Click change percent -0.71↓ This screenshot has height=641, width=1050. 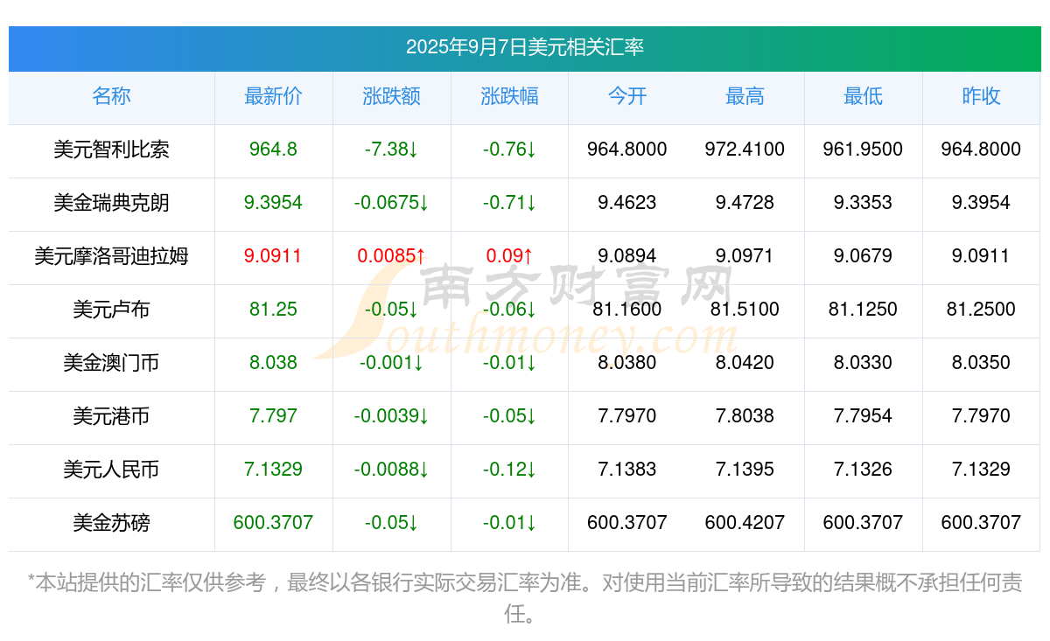[509, 203]
